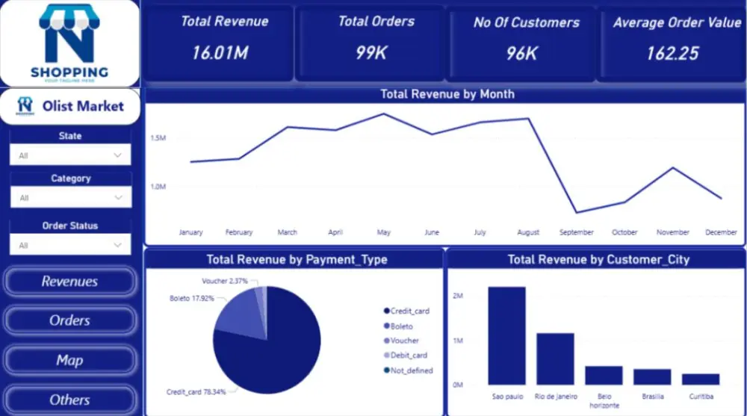The height and width of the screenshot is (416, 747).
Task: Click the August point on revenue line
Action: [x=528, y=119]
